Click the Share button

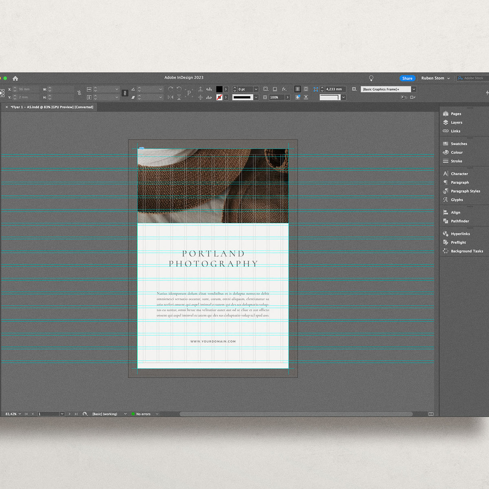407,78
